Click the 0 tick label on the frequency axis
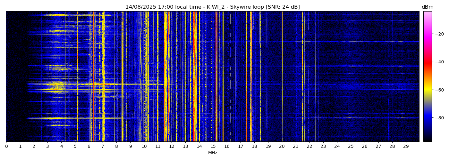The image size is (449, 160). [x=6, y=146]
